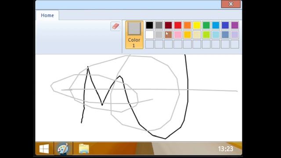281x158 pixels.
Task: Select the yellow color swatch
Action: click(x=197, y=25)
